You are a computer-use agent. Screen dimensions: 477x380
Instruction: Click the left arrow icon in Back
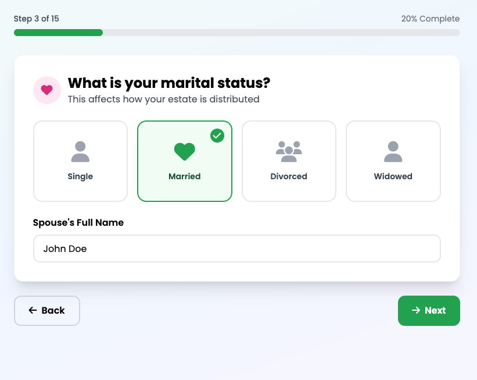point(33,311)
